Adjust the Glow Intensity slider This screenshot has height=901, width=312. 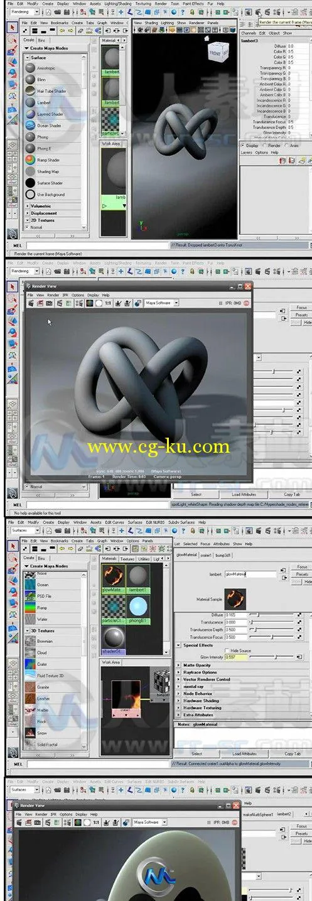pos(272,657)
